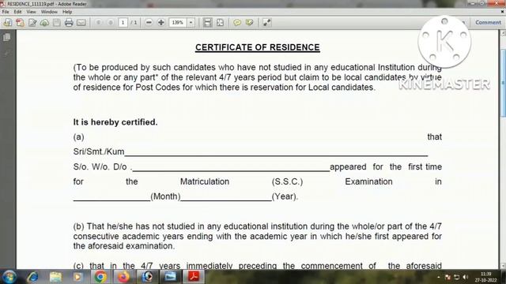Open the attachments panel paperclip icon
This screenshot has width=506, height=284.
6,53
